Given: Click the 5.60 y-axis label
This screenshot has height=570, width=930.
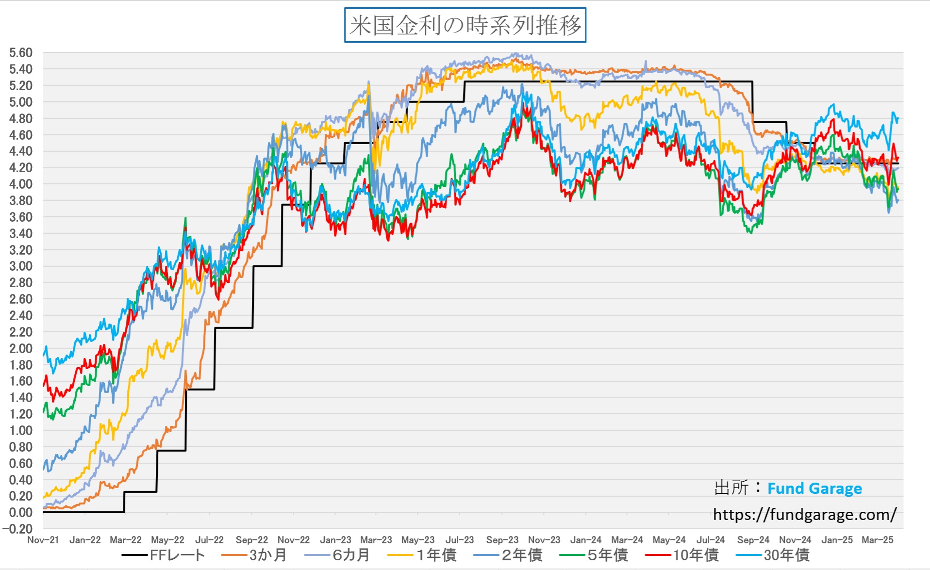Looking at the screenshot, I should [21, 53].
